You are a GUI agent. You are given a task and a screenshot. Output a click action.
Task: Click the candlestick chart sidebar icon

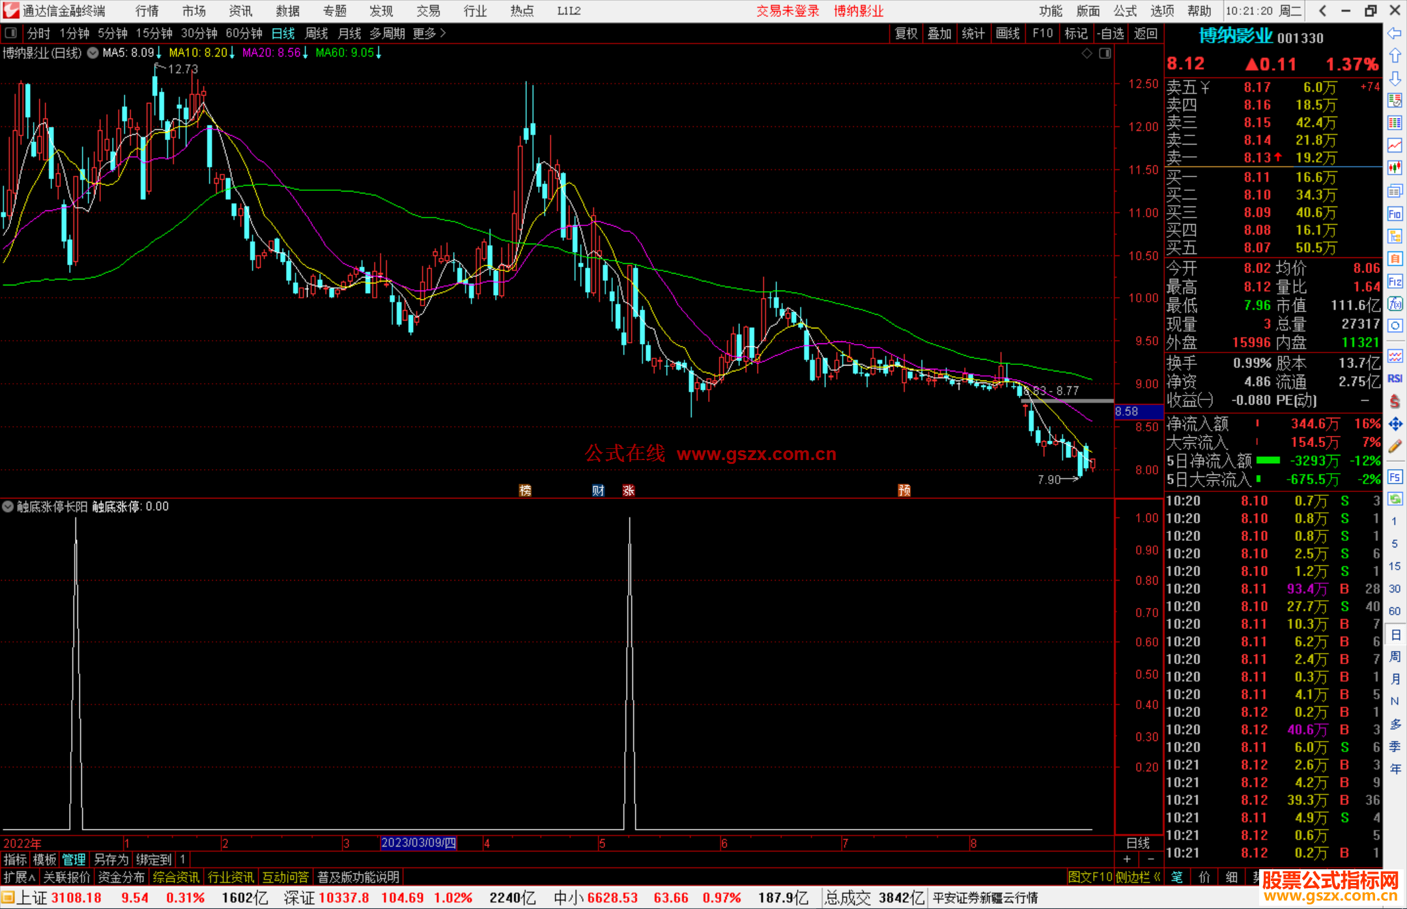click(x=1395, y=168)
